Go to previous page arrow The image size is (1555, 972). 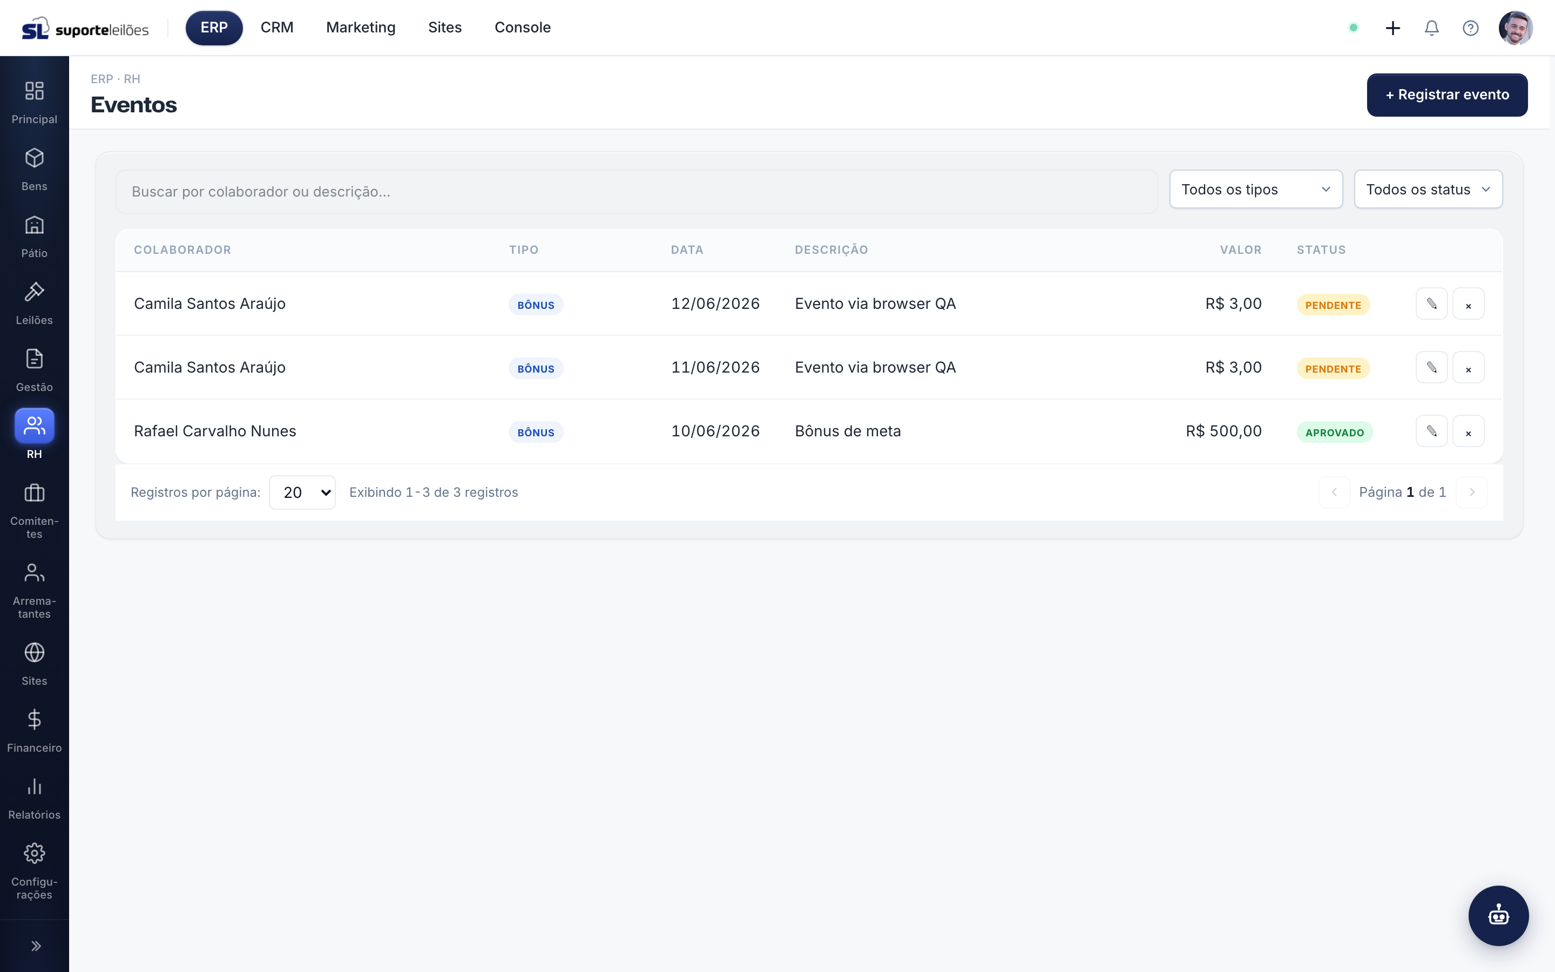pyautogui.click(x=1334, y=492)
